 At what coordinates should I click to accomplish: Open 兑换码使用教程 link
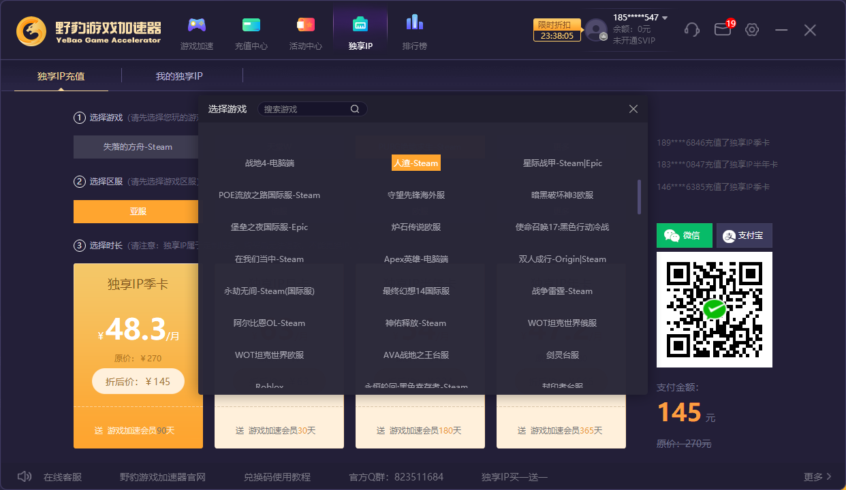pos(277,477)
